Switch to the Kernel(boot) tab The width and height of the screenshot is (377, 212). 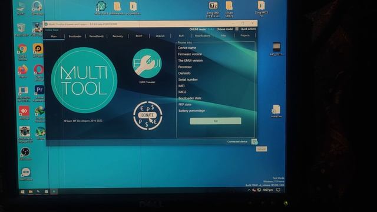[x=96, y=37]
